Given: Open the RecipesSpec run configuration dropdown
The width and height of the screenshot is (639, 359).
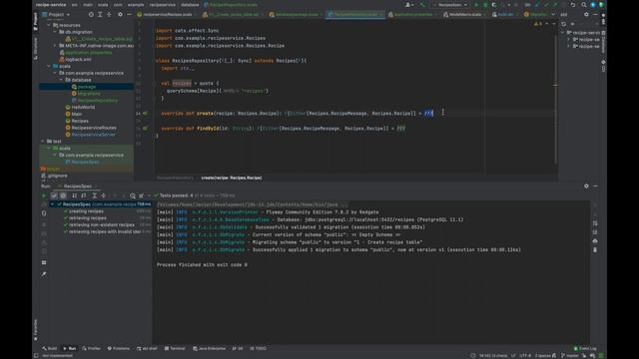Looking at the screenshot, I should pyautogui.click(x=450, y=5).
